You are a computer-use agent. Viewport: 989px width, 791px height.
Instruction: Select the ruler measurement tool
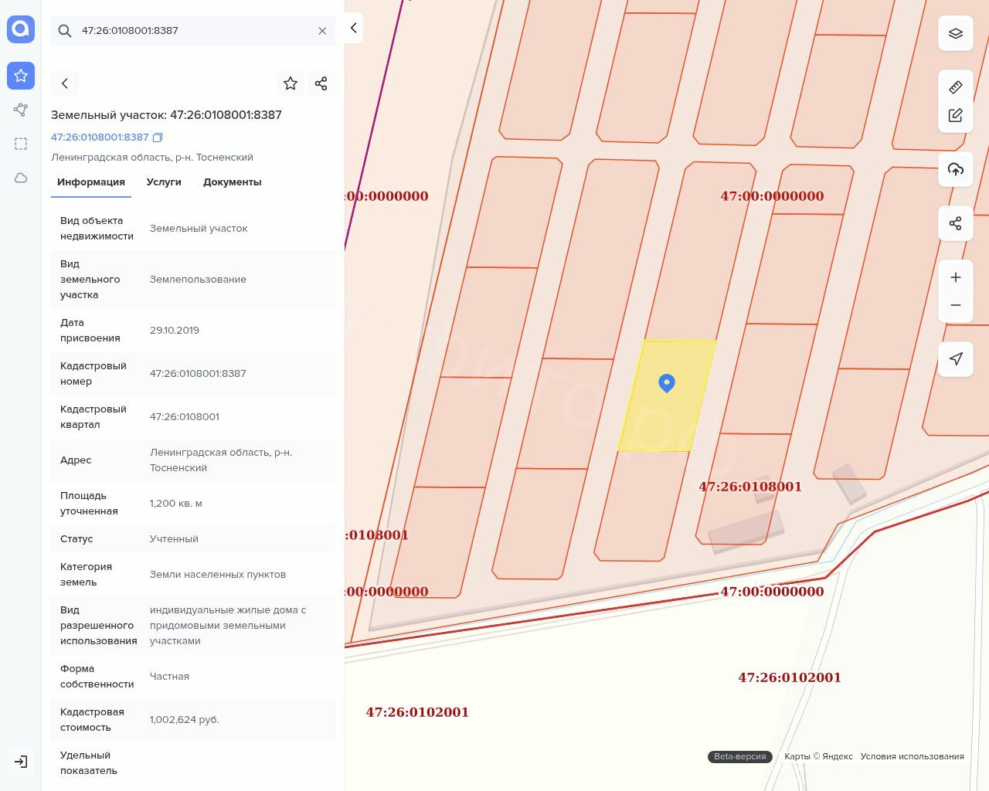pyautogui.click(x=955, y=87)
